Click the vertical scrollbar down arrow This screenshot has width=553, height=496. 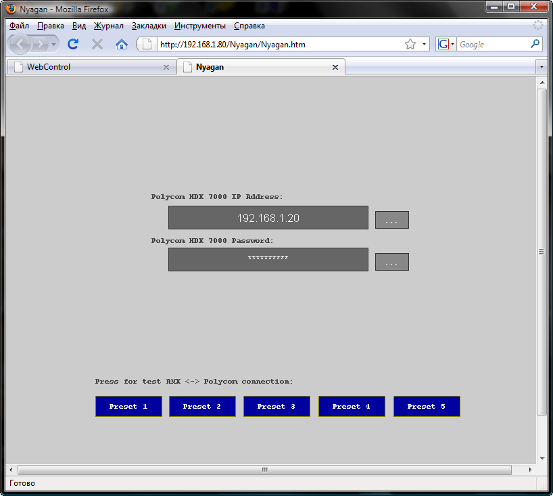542,458
